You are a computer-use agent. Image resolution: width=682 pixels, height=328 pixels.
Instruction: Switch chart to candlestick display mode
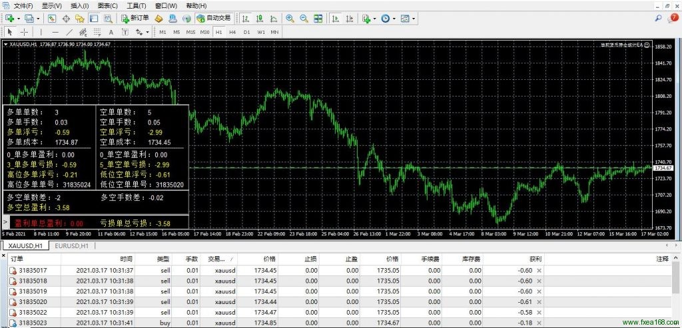pos(260,18)
